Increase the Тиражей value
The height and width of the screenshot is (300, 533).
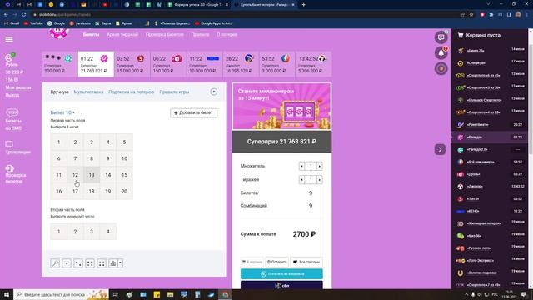pyautogui.click(x=320, y=180)
